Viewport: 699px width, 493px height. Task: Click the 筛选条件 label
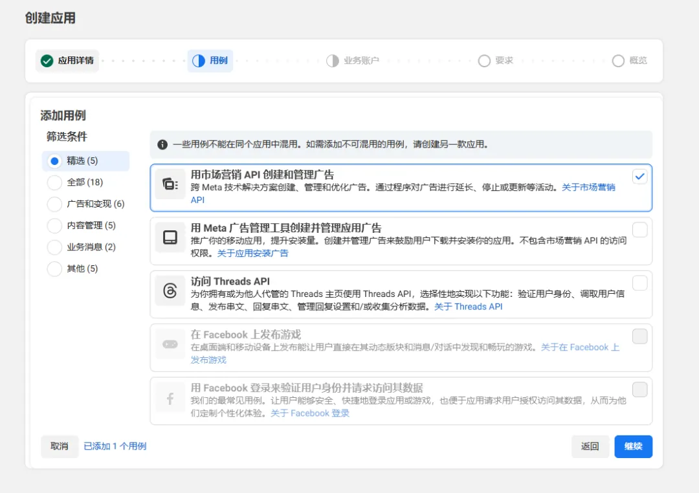(x=67, y=137)
